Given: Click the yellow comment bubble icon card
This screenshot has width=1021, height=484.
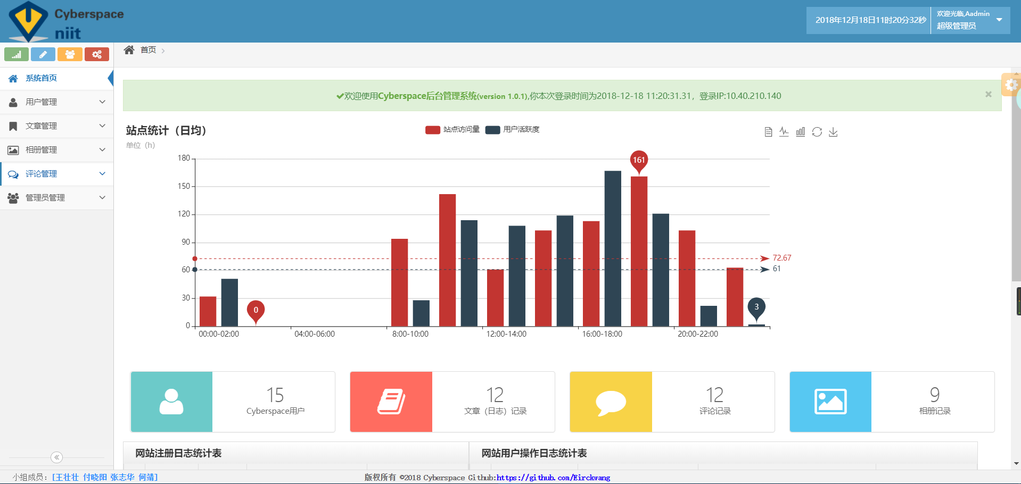Looking at the screenshot, I should click(611, 402).
